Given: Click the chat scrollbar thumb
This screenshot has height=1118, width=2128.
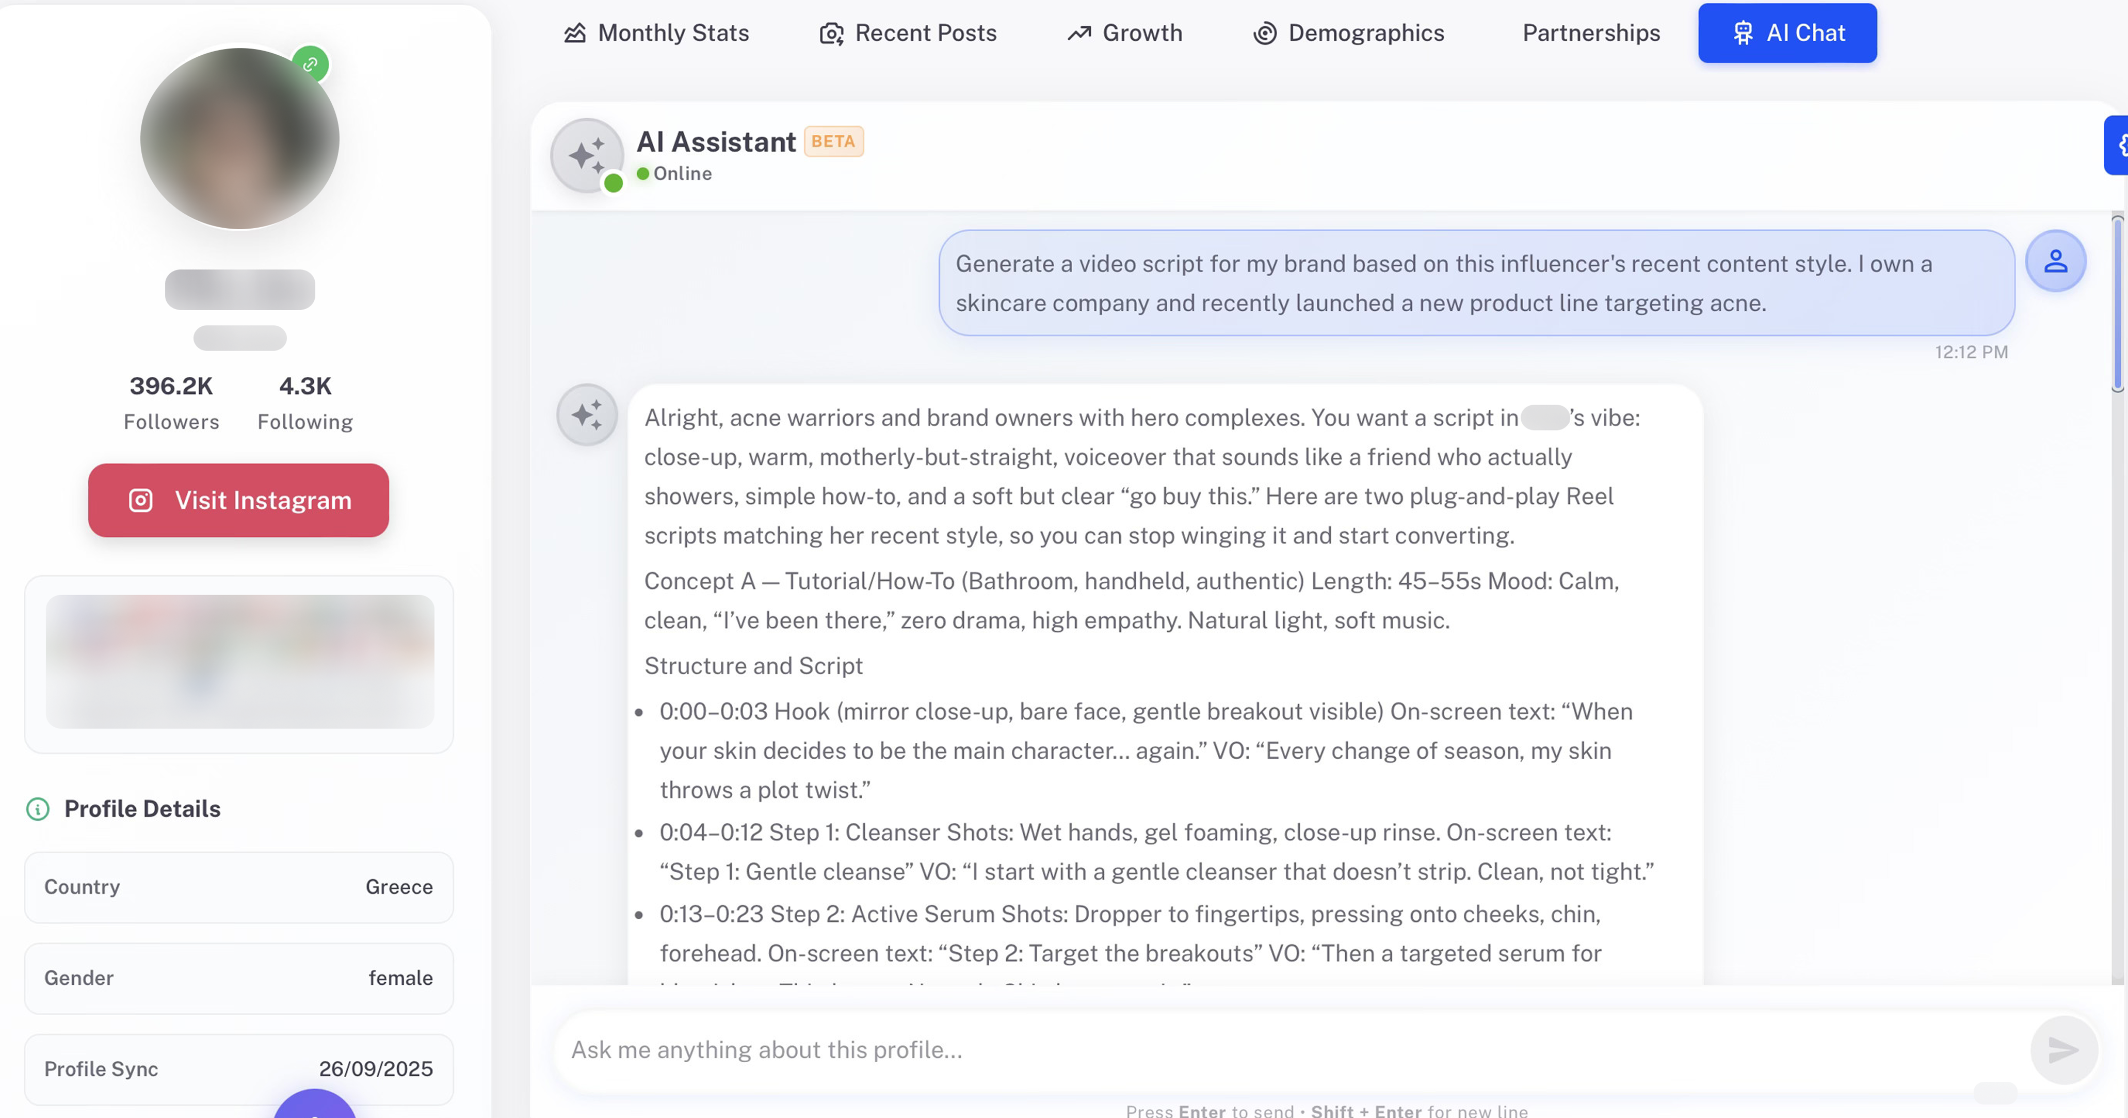Looking at the screenshot, I should point(2117,302).
